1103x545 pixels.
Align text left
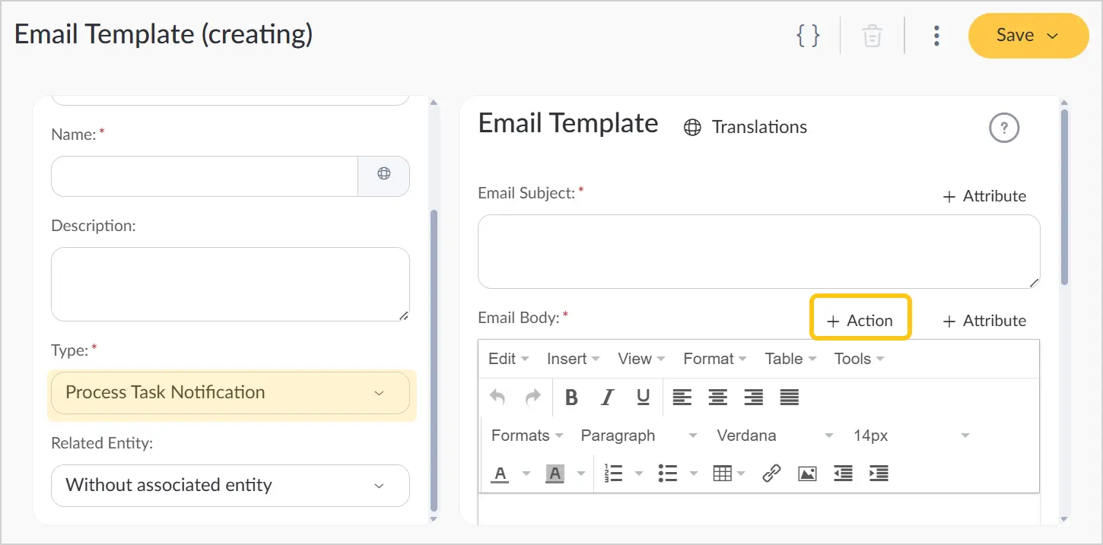coord(682,397)
